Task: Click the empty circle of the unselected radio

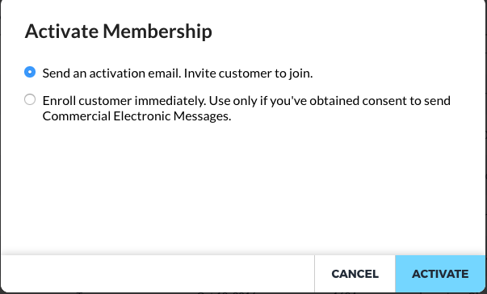Action: (30, 99)
